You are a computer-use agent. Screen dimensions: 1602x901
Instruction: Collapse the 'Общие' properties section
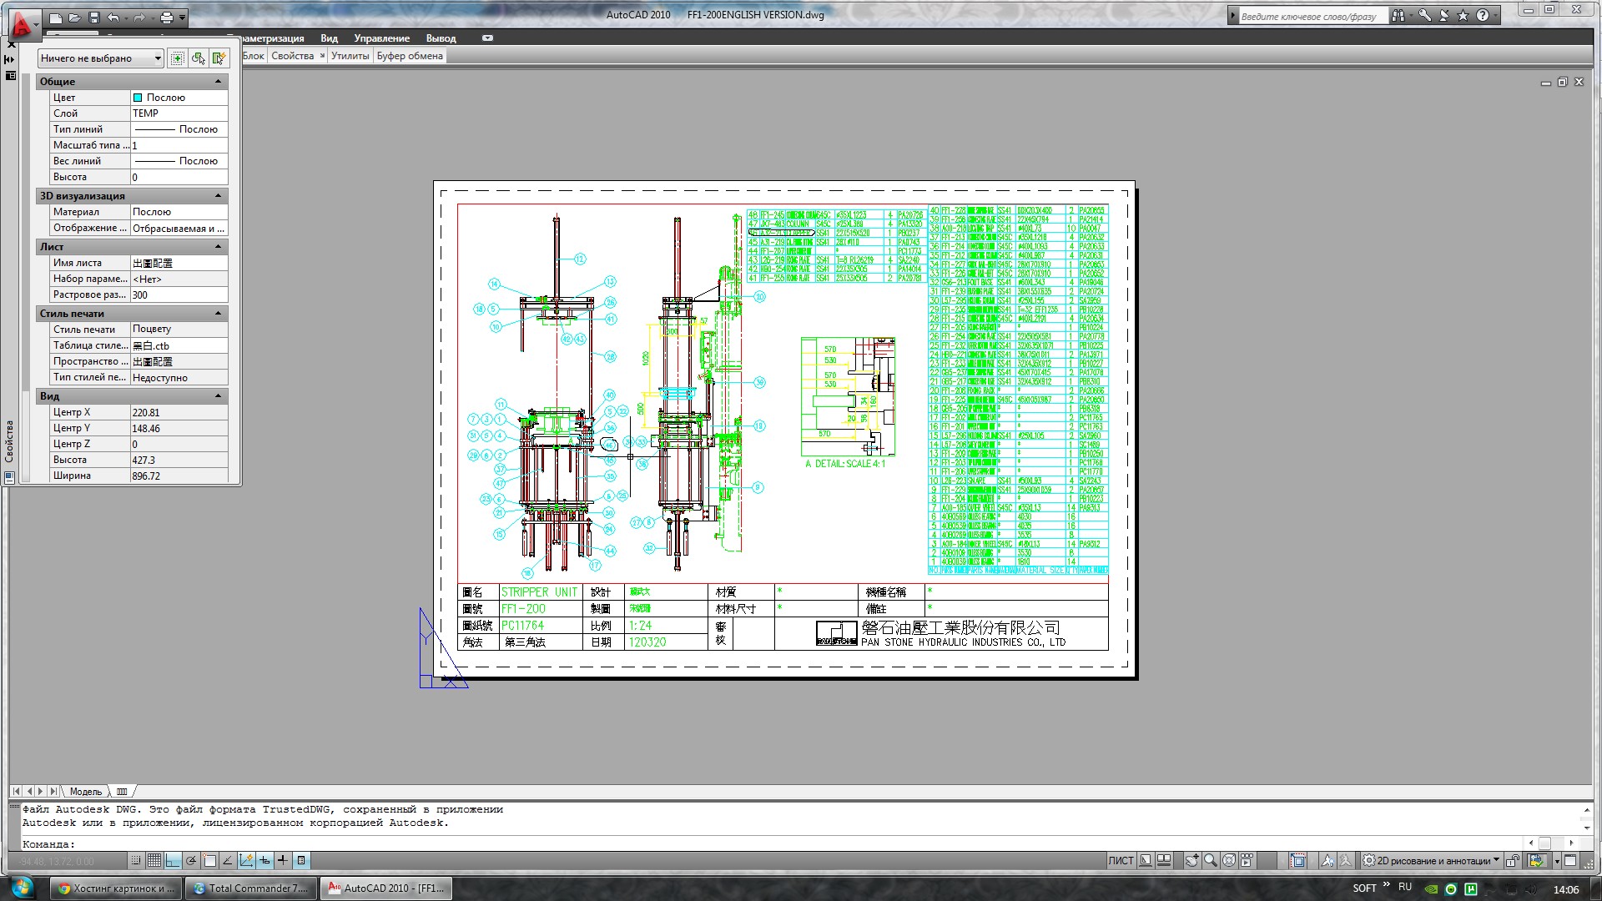point(219,82)
